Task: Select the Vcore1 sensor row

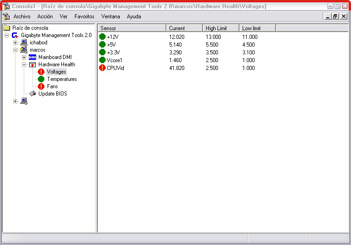Action: (115, 60)
